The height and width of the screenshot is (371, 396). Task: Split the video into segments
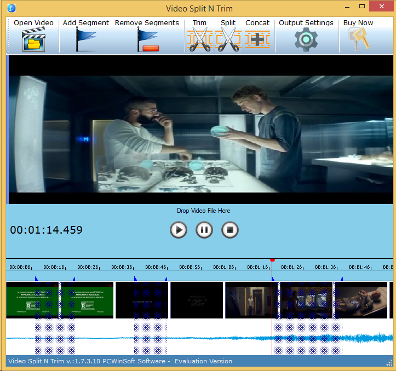point(228,36)
